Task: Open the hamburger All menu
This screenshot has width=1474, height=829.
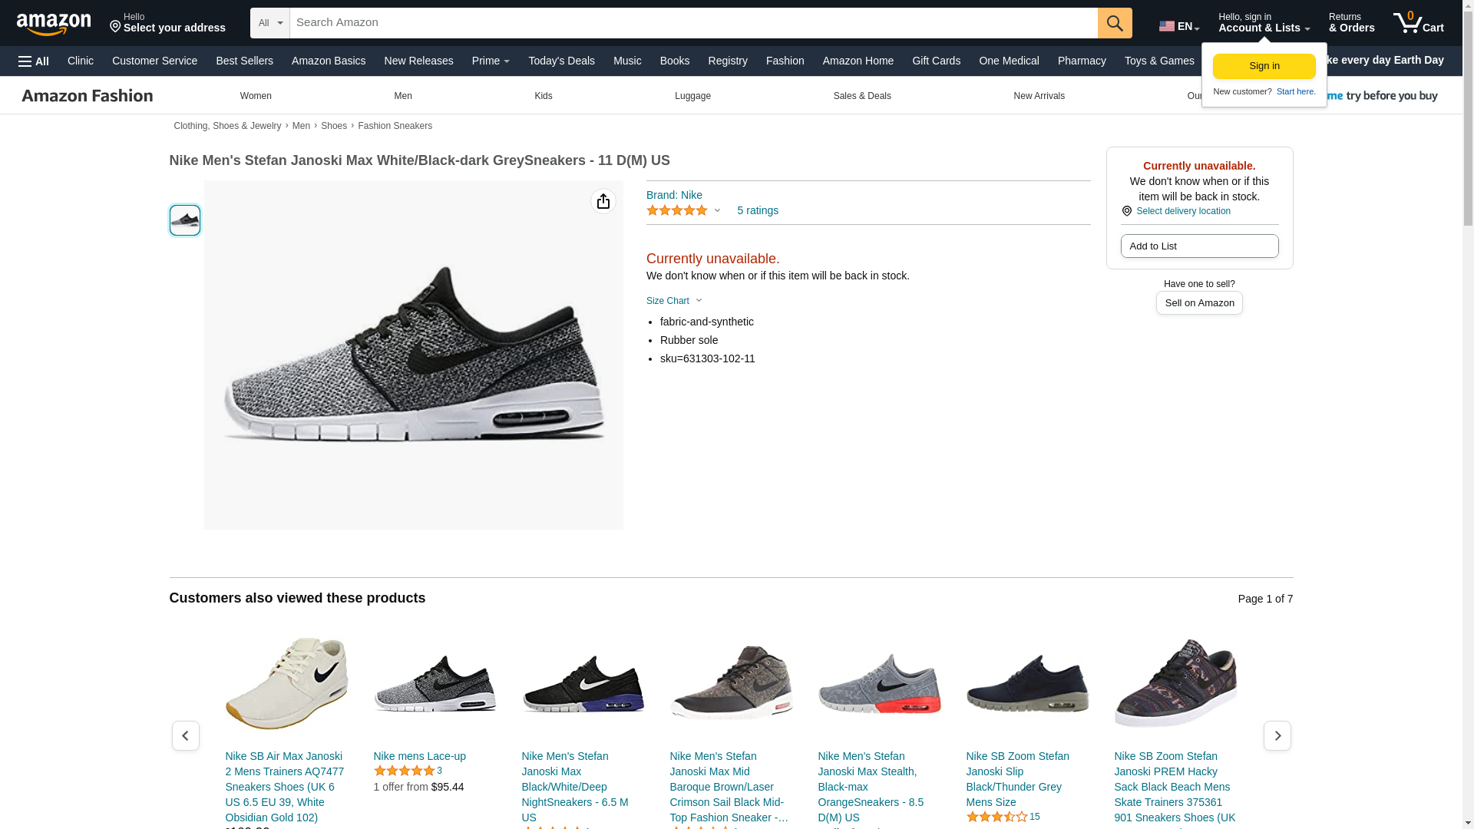Action: 34,61
